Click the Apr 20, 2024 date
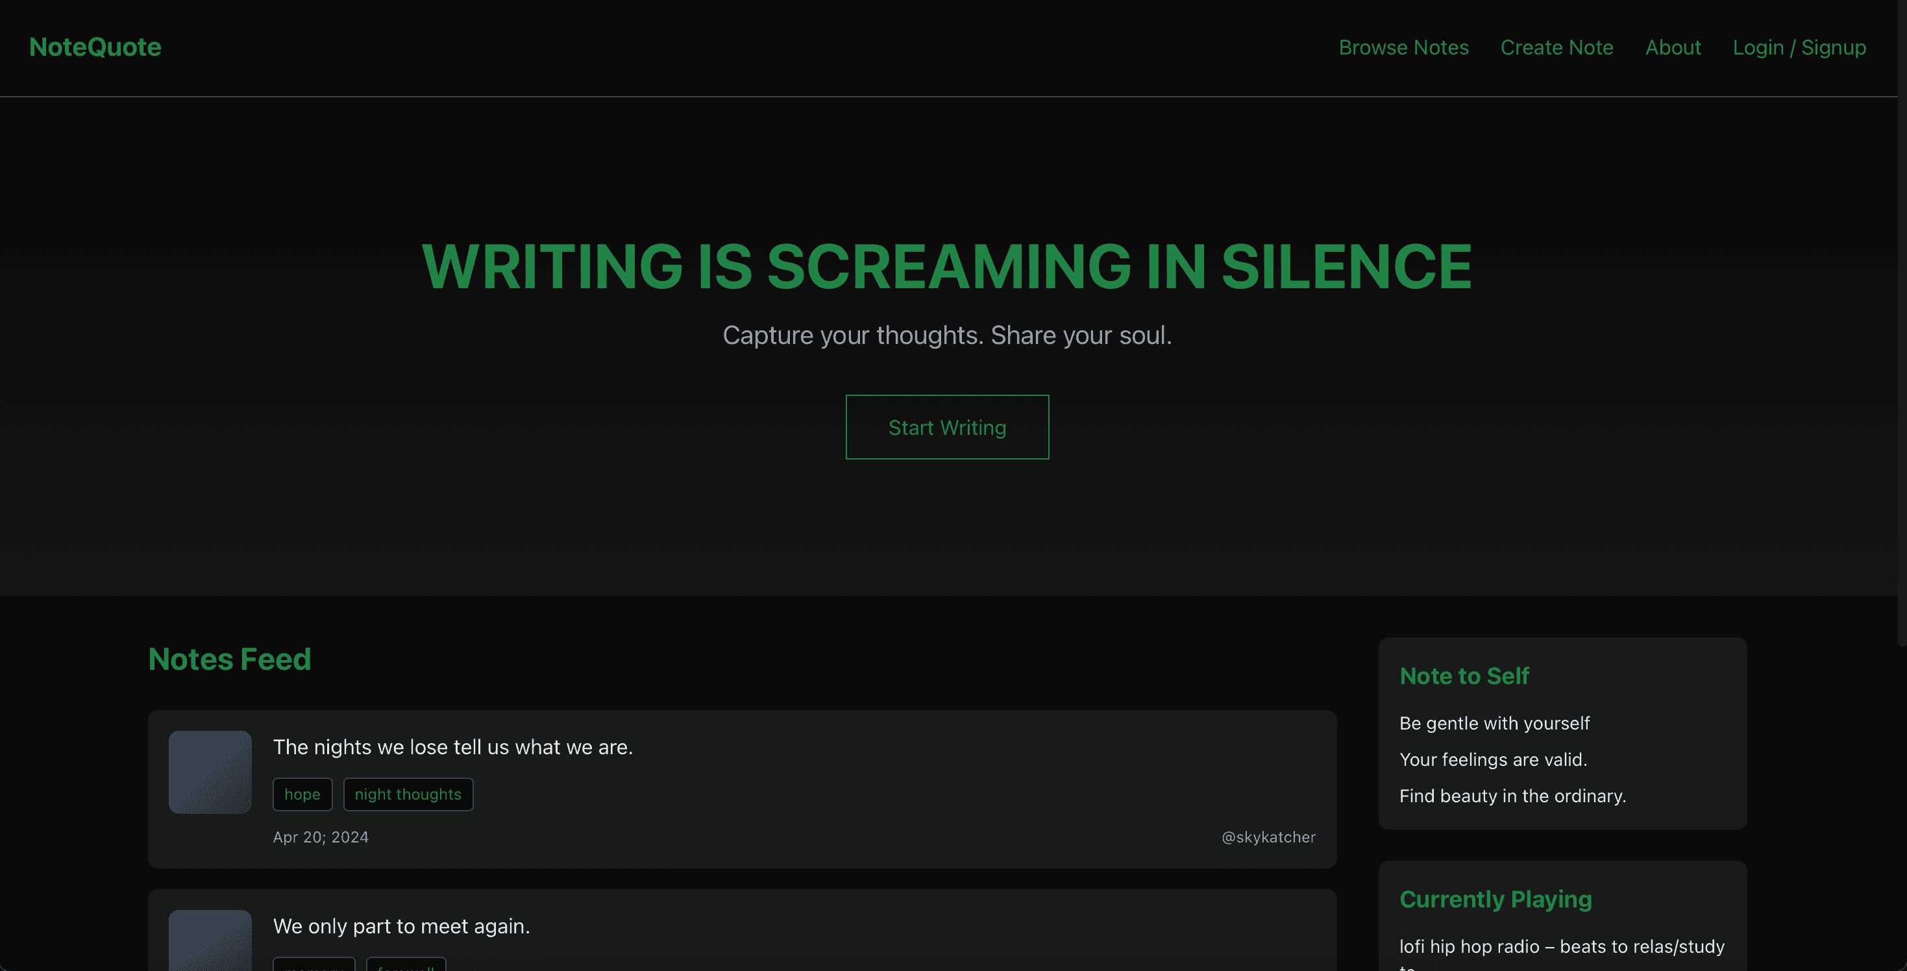Image resolution: width=1907 pixels, height=971 pixels. coord(321,837)
